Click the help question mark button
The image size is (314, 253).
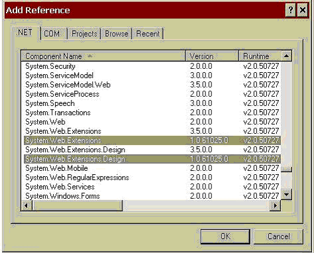[x=291, y=10]
